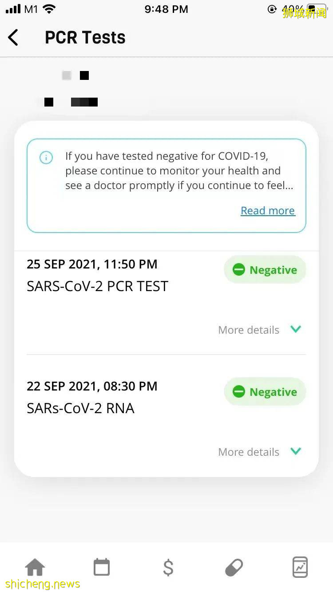Image resolution: width=333 pixels, height=592 pixels.
Task: Expand details chevron for 22 SEP test
Action: pyautogui.click(x=296, y=451)
